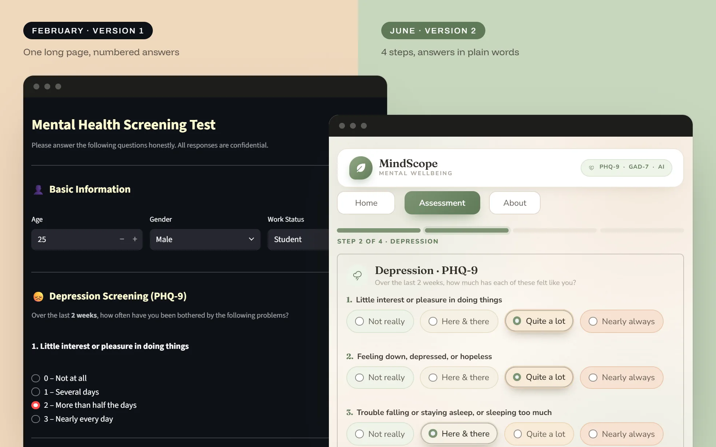Choose 'Here & there' for Trouble falling asleep question
Image resolution: width=716 pixels, height=447 pixels.
(x=459, y=434)
